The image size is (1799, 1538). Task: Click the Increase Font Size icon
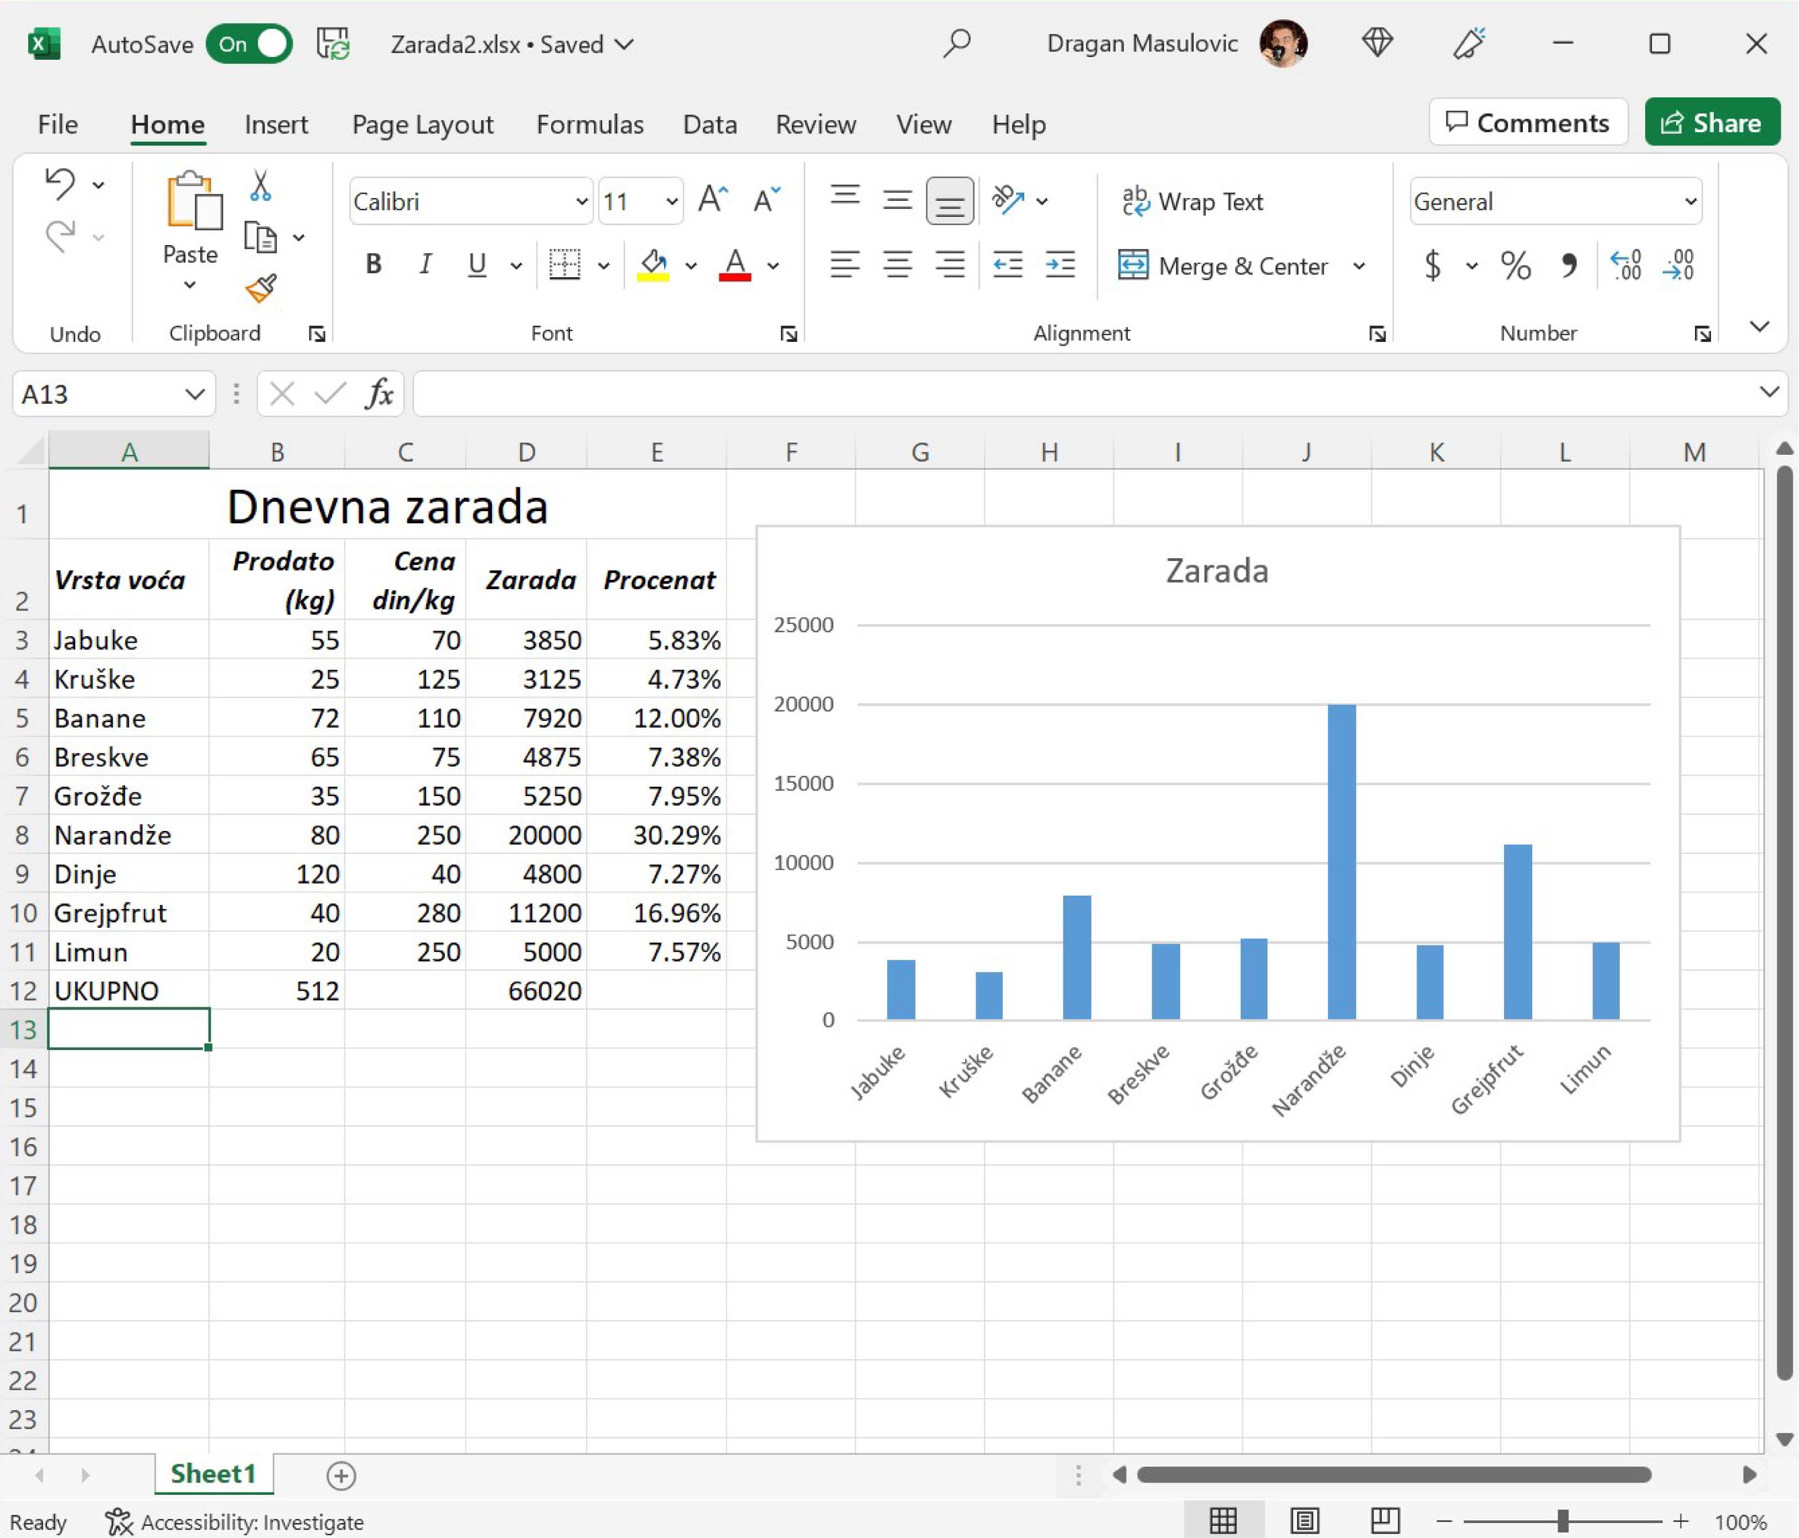pos(713,200)
